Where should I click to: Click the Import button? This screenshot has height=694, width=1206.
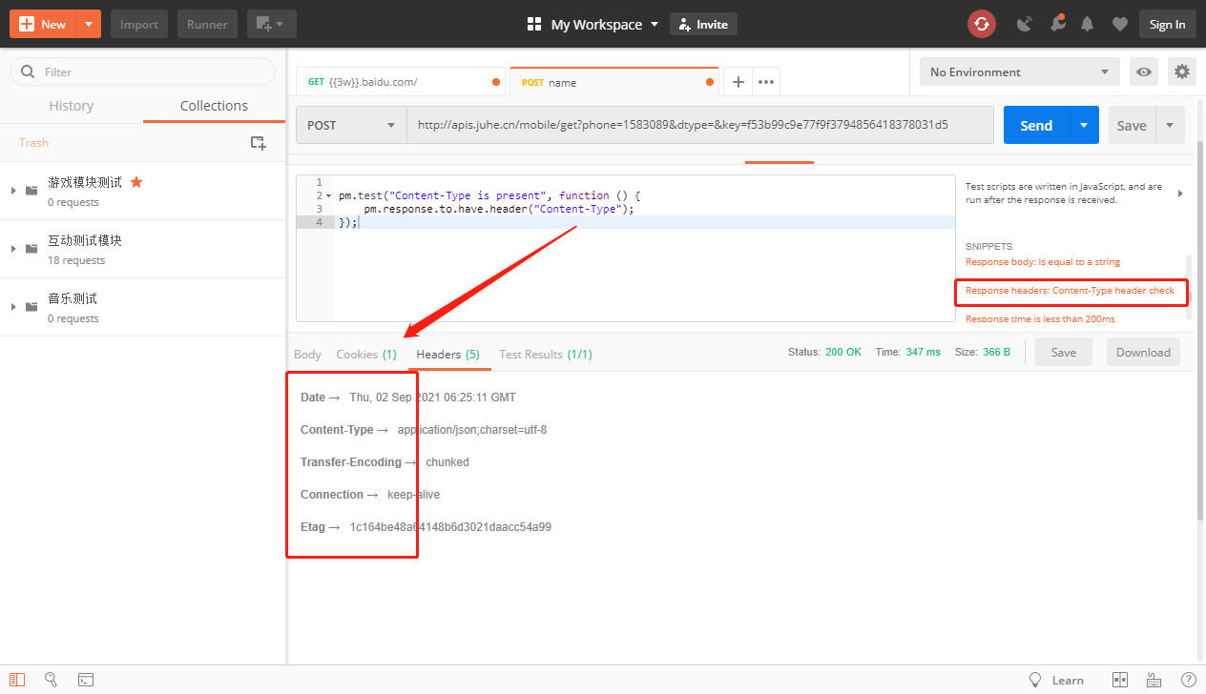pos(139,24)
